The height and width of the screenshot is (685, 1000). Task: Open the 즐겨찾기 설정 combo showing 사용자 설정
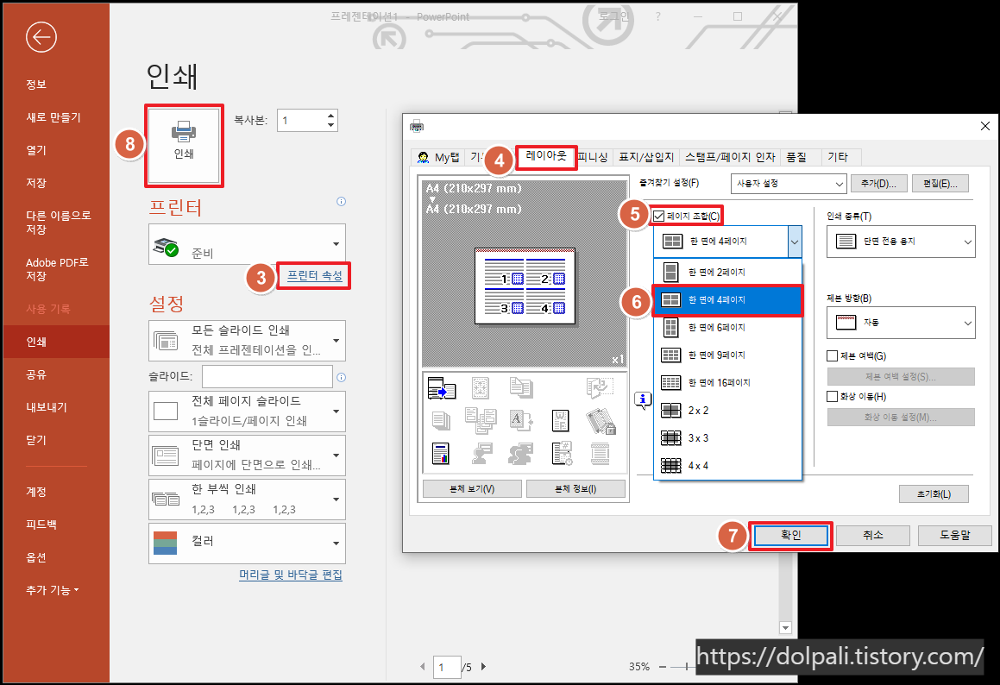coord(788,183)
